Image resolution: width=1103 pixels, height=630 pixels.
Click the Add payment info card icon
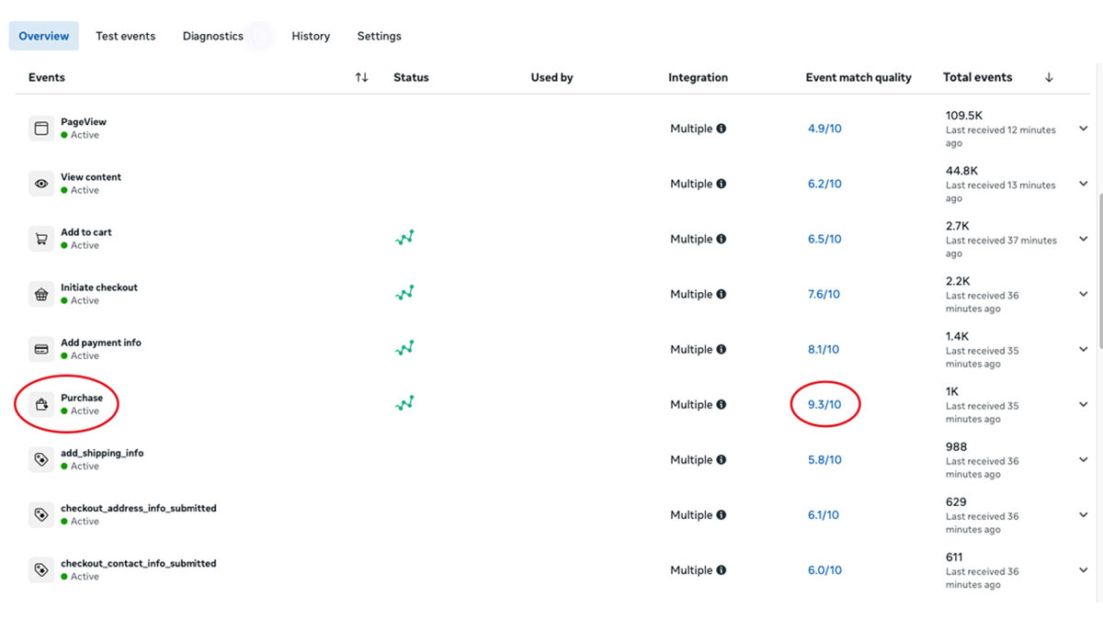click(41, 349)
